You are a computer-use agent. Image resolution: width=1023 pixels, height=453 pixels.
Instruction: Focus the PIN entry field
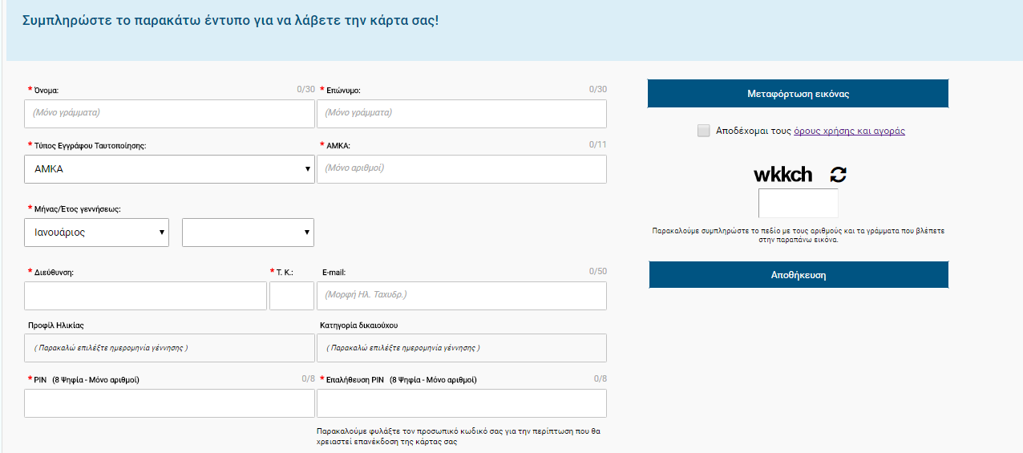coord(169,403)
